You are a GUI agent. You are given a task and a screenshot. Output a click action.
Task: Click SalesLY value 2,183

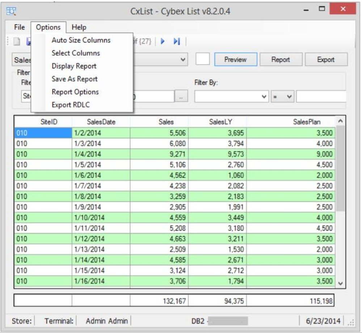pyautogui.click(x=218, y=197)
